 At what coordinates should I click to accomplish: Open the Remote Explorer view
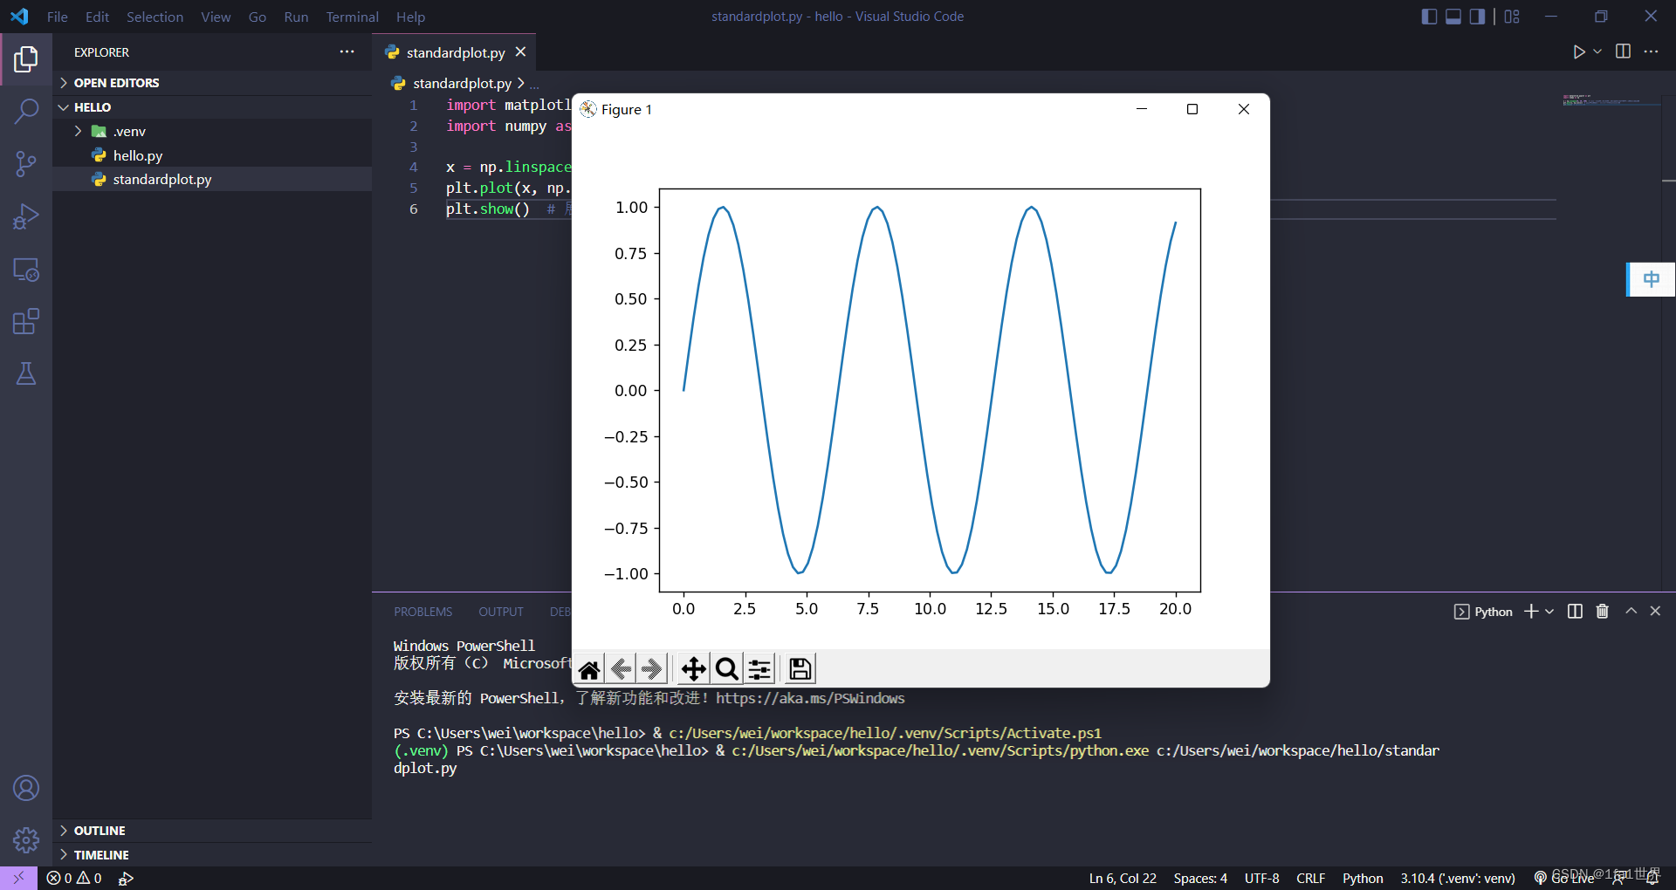coord(26,270)
